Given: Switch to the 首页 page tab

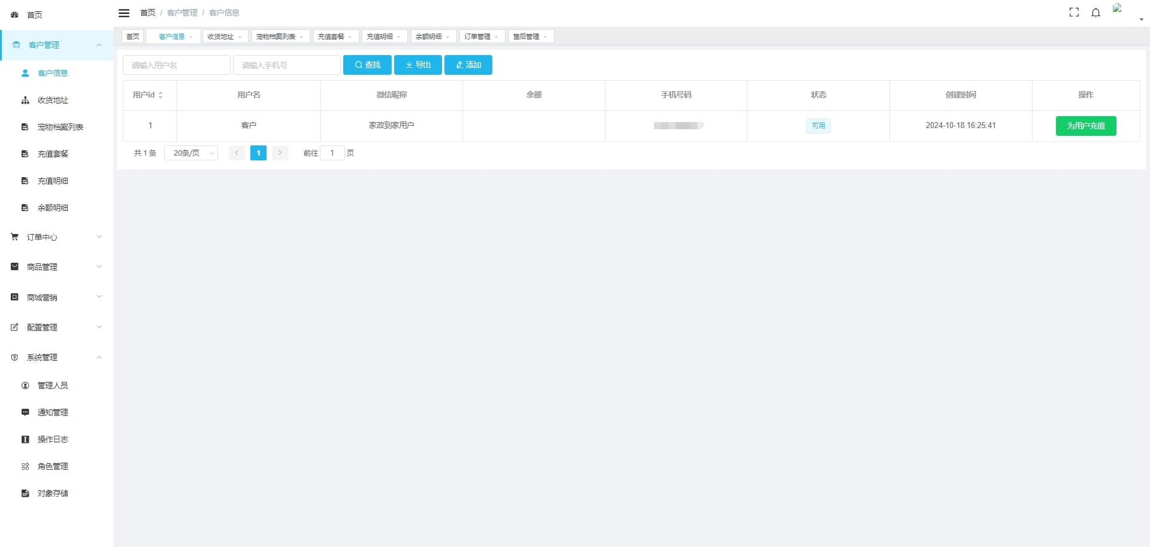Looking at the screenshot, I should tap(132, 37).
